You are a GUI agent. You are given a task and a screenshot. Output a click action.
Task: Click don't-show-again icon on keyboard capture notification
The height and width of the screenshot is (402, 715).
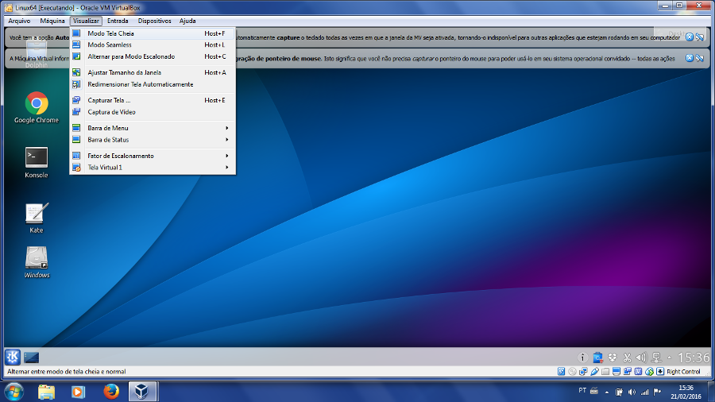[x=699, y=37]
